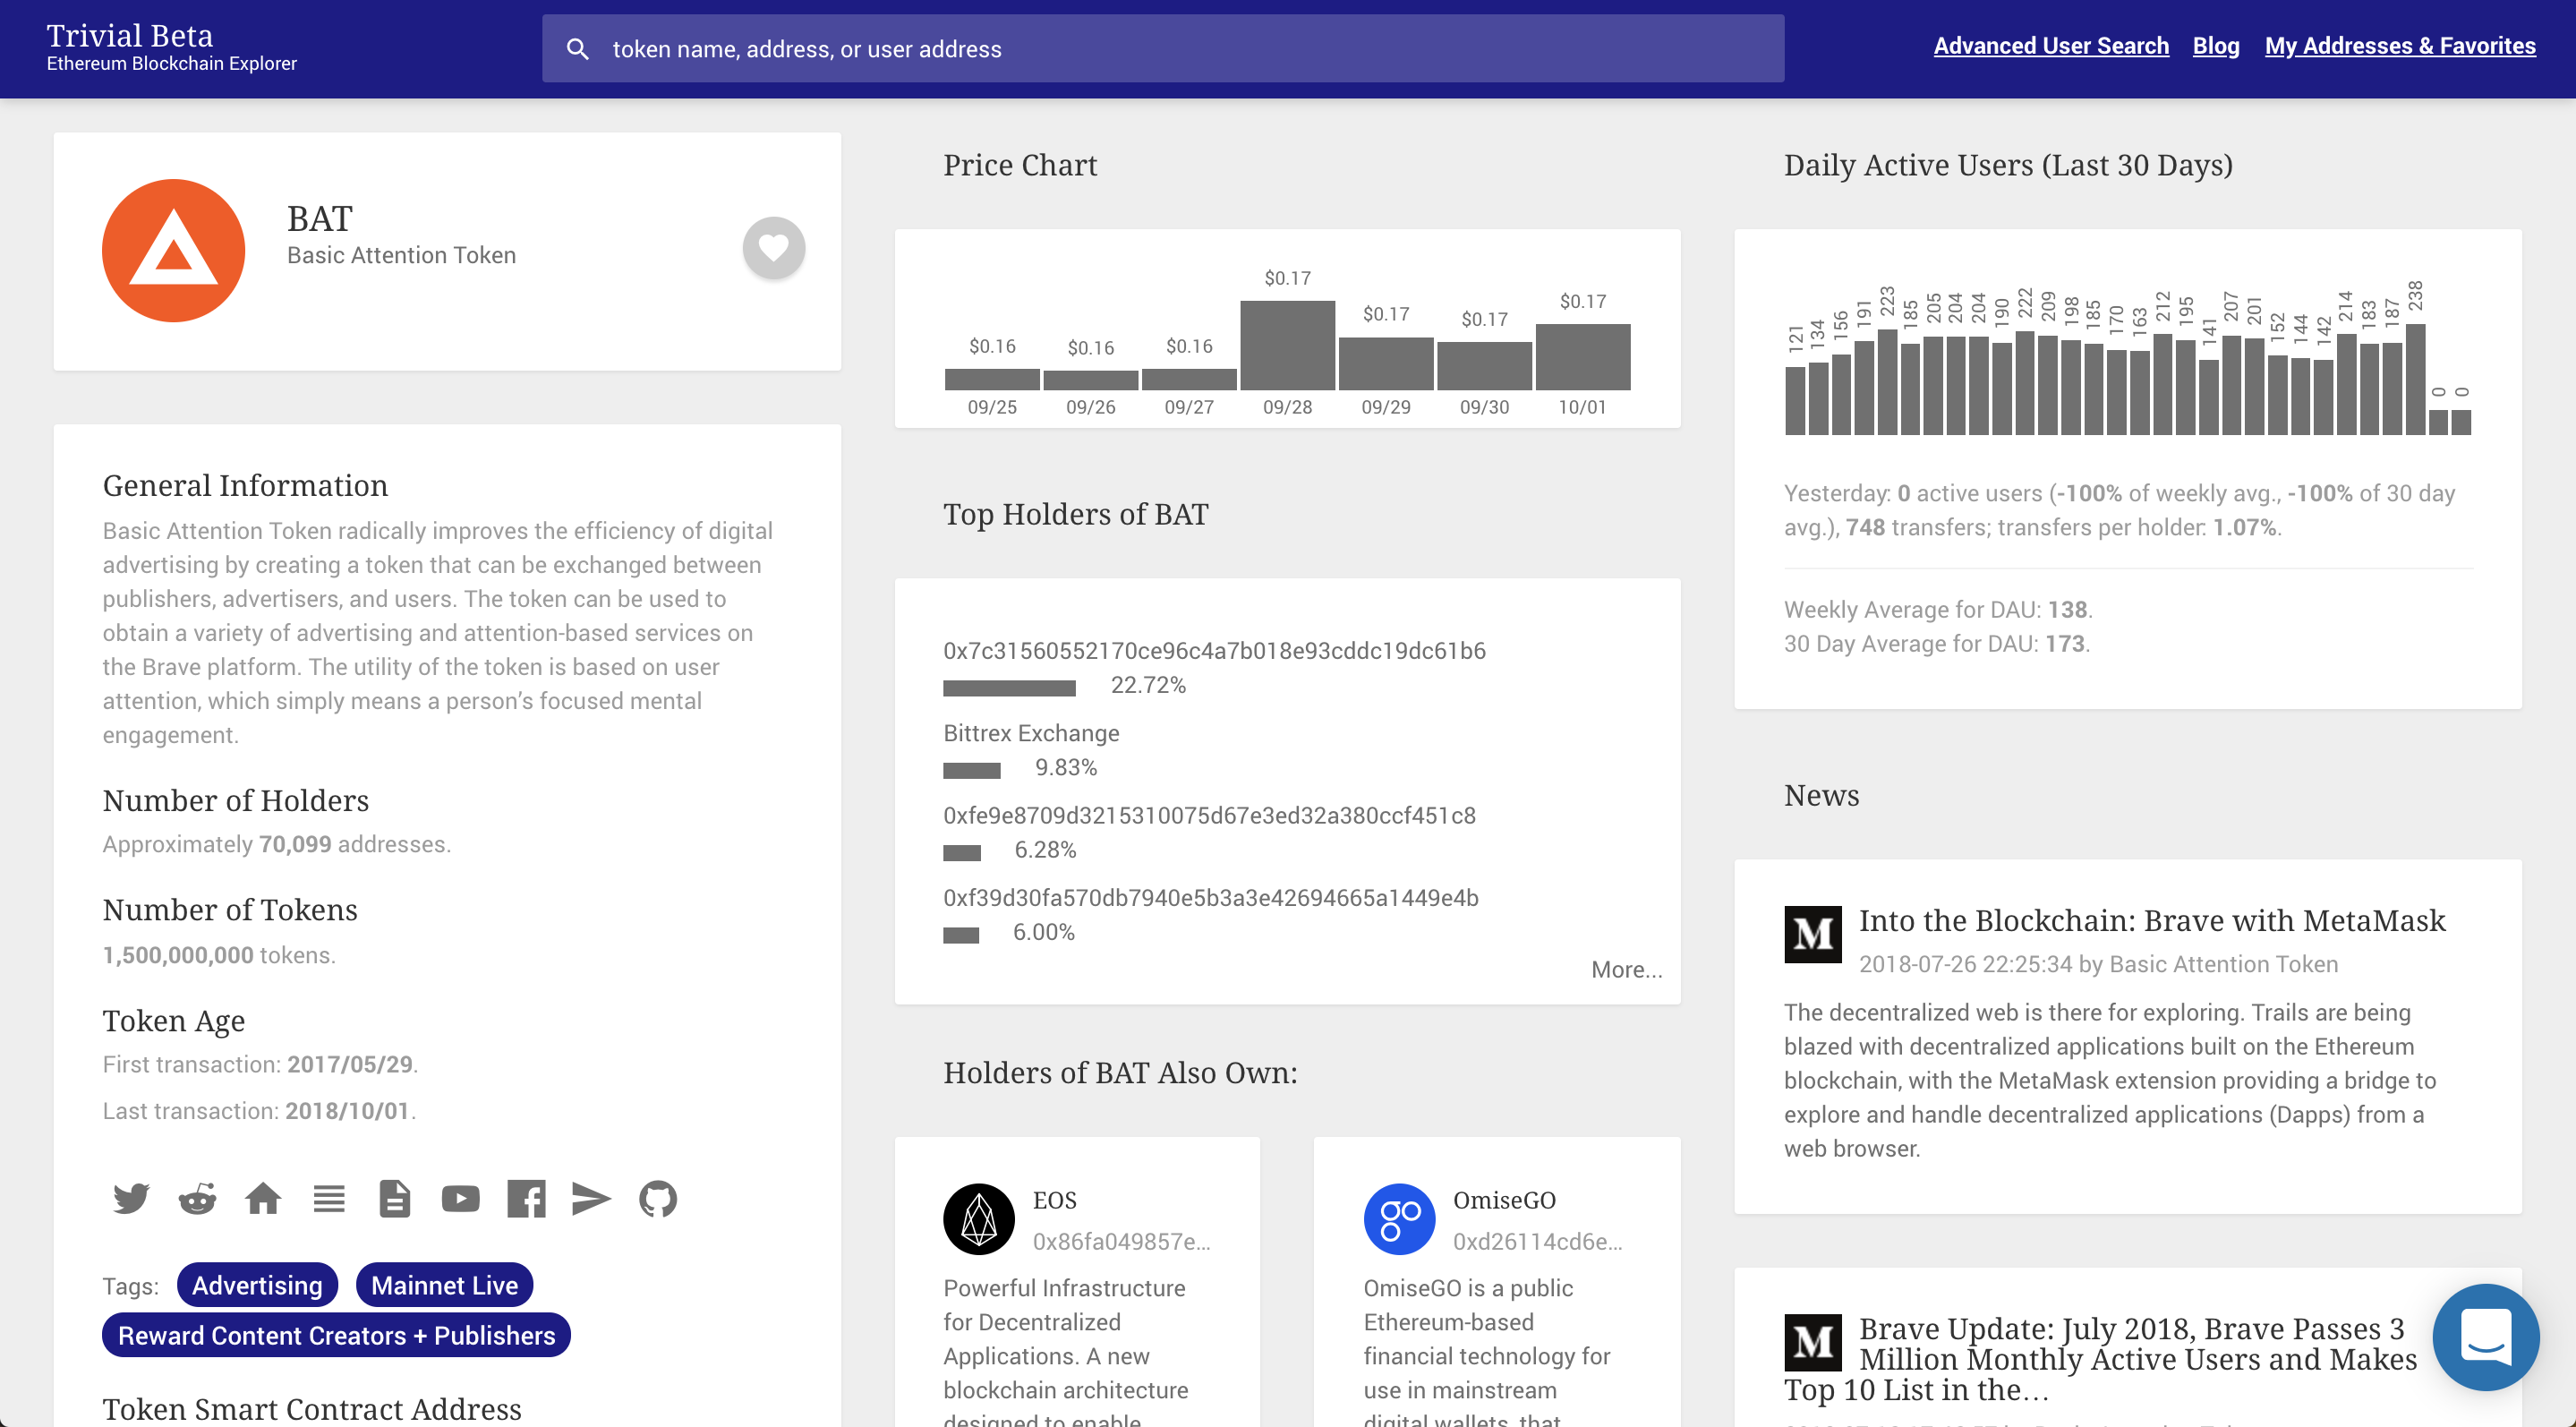Select the Mainnet Live tag
The image size is (2576, 1427).
[x=444, y=1284]
